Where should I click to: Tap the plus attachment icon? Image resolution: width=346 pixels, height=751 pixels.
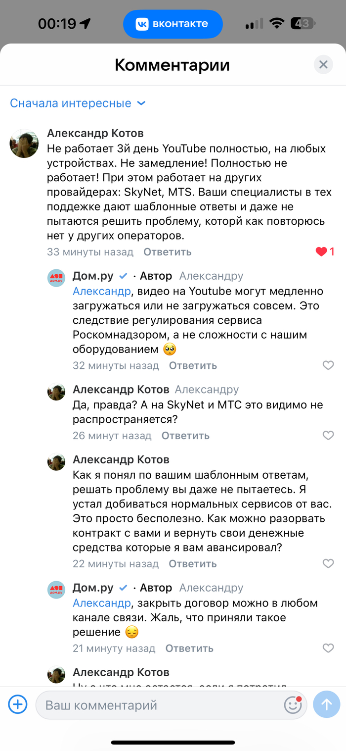coord(18,704)
